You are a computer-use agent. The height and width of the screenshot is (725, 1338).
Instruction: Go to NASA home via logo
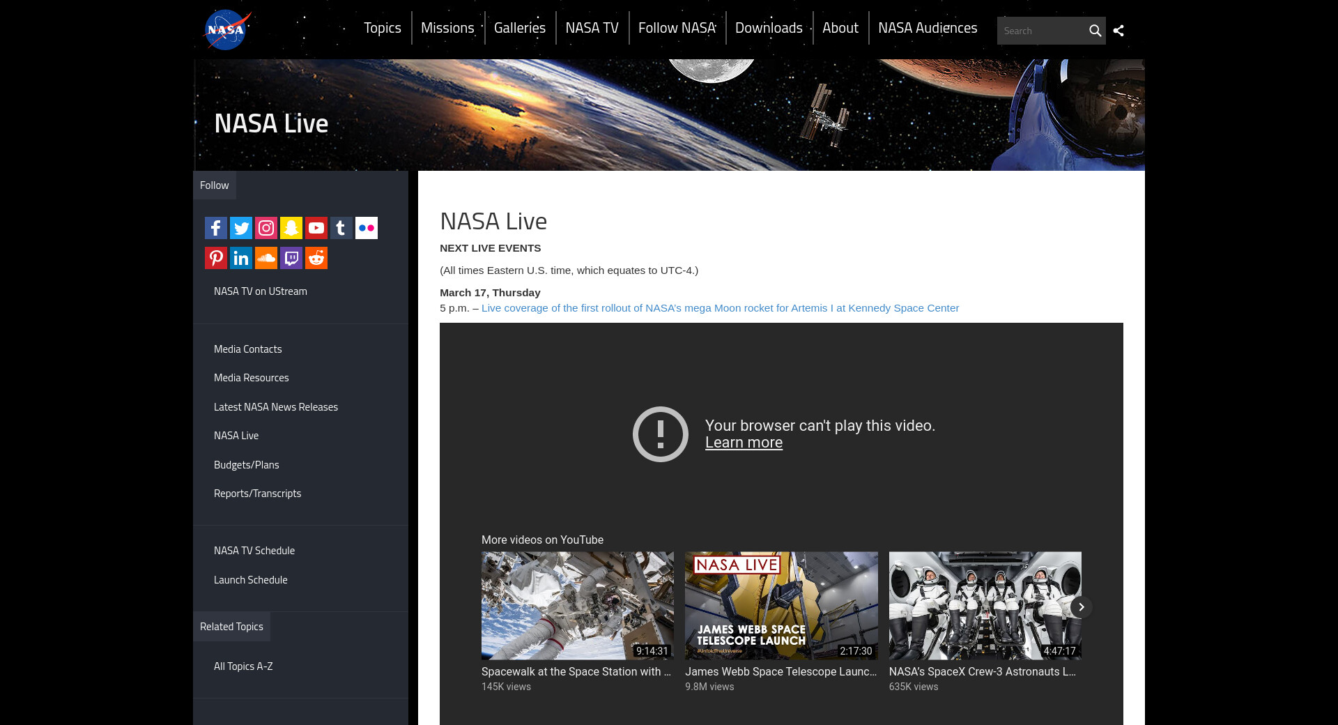(226, 30)
